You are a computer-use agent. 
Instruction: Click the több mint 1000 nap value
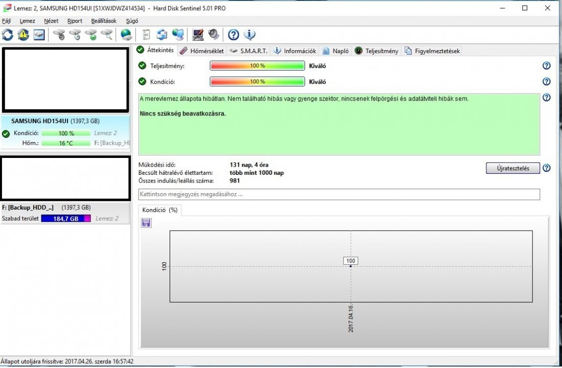(x=256, y=173)
